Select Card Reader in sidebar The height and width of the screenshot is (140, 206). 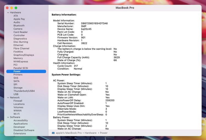pos(21,32)
